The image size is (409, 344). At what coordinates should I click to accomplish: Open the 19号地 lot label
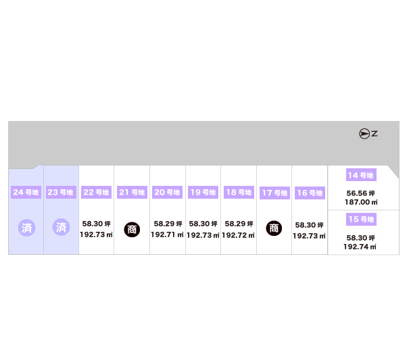click(x=203, y=193)
